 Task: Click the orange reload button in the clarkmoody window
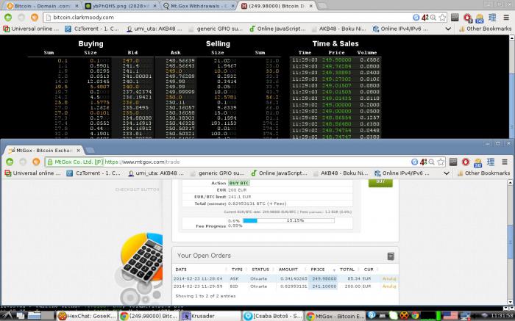click(x=35, y=18)
